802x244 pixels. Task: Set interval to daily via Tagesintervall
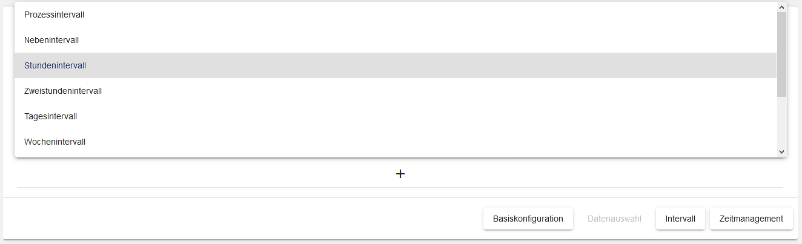point(50,116)
